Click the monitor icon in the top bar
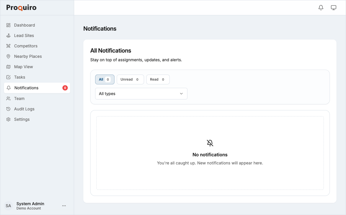Screen dimensions: 346x215 (x=334, y=8)
